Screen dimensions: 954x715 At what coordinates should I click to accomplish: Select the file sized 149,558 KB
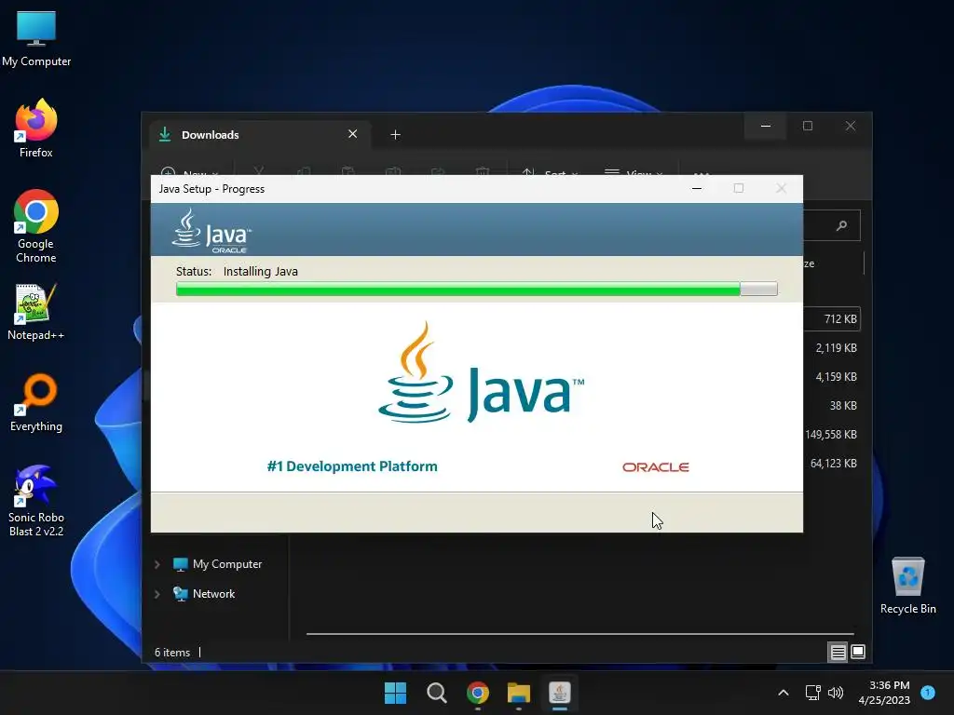click(x=831, y=435)
